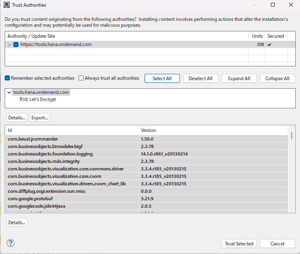Maximize the Trust Authorities window
Viewport: 300px width, 254px height.
pos(273,5)
